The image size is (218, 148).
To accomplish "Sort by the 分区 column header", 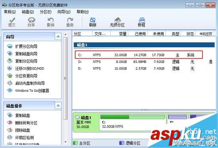I will click(x=82, y=34).
